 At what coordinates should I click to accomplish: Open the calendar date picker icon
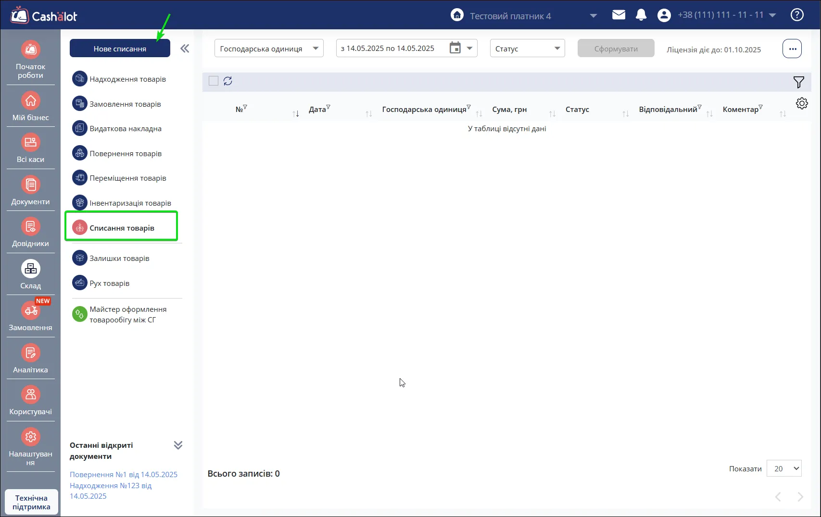[455, 48]
